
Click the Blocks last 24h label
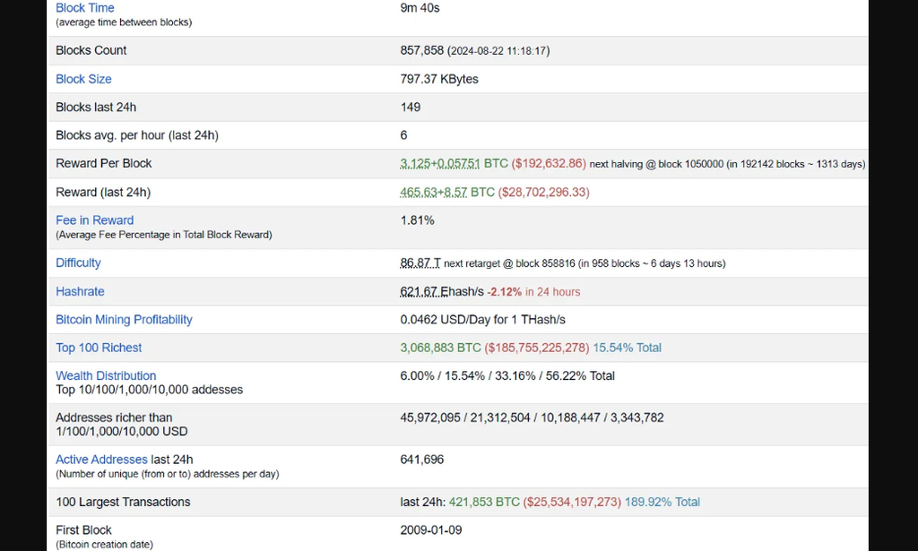click(96, 107)
